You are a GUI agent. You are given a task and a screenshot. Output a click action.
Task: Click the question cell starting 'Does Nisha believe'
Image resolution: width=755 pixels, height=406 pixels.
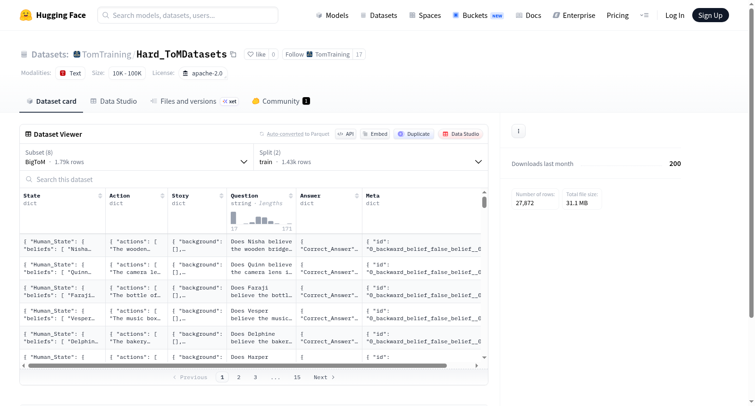point(261,245)
